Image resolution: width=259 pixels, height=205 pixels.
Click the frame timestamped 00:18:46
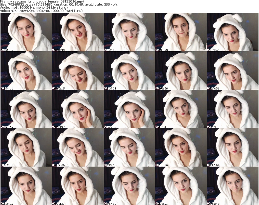(233, 186)
